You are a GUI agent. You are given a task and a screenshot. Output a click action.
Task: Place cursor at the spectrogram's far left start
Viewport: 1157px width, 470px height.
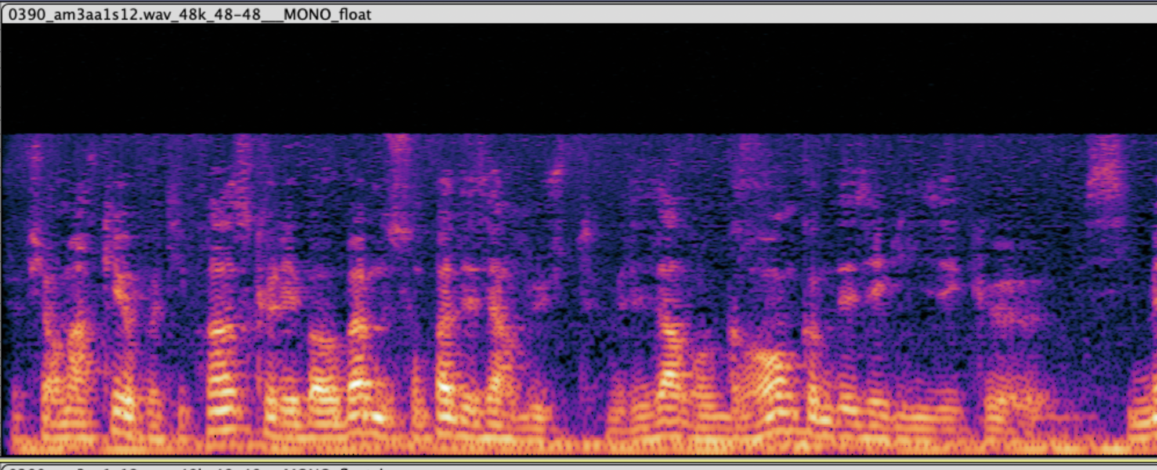pos(5,290)
